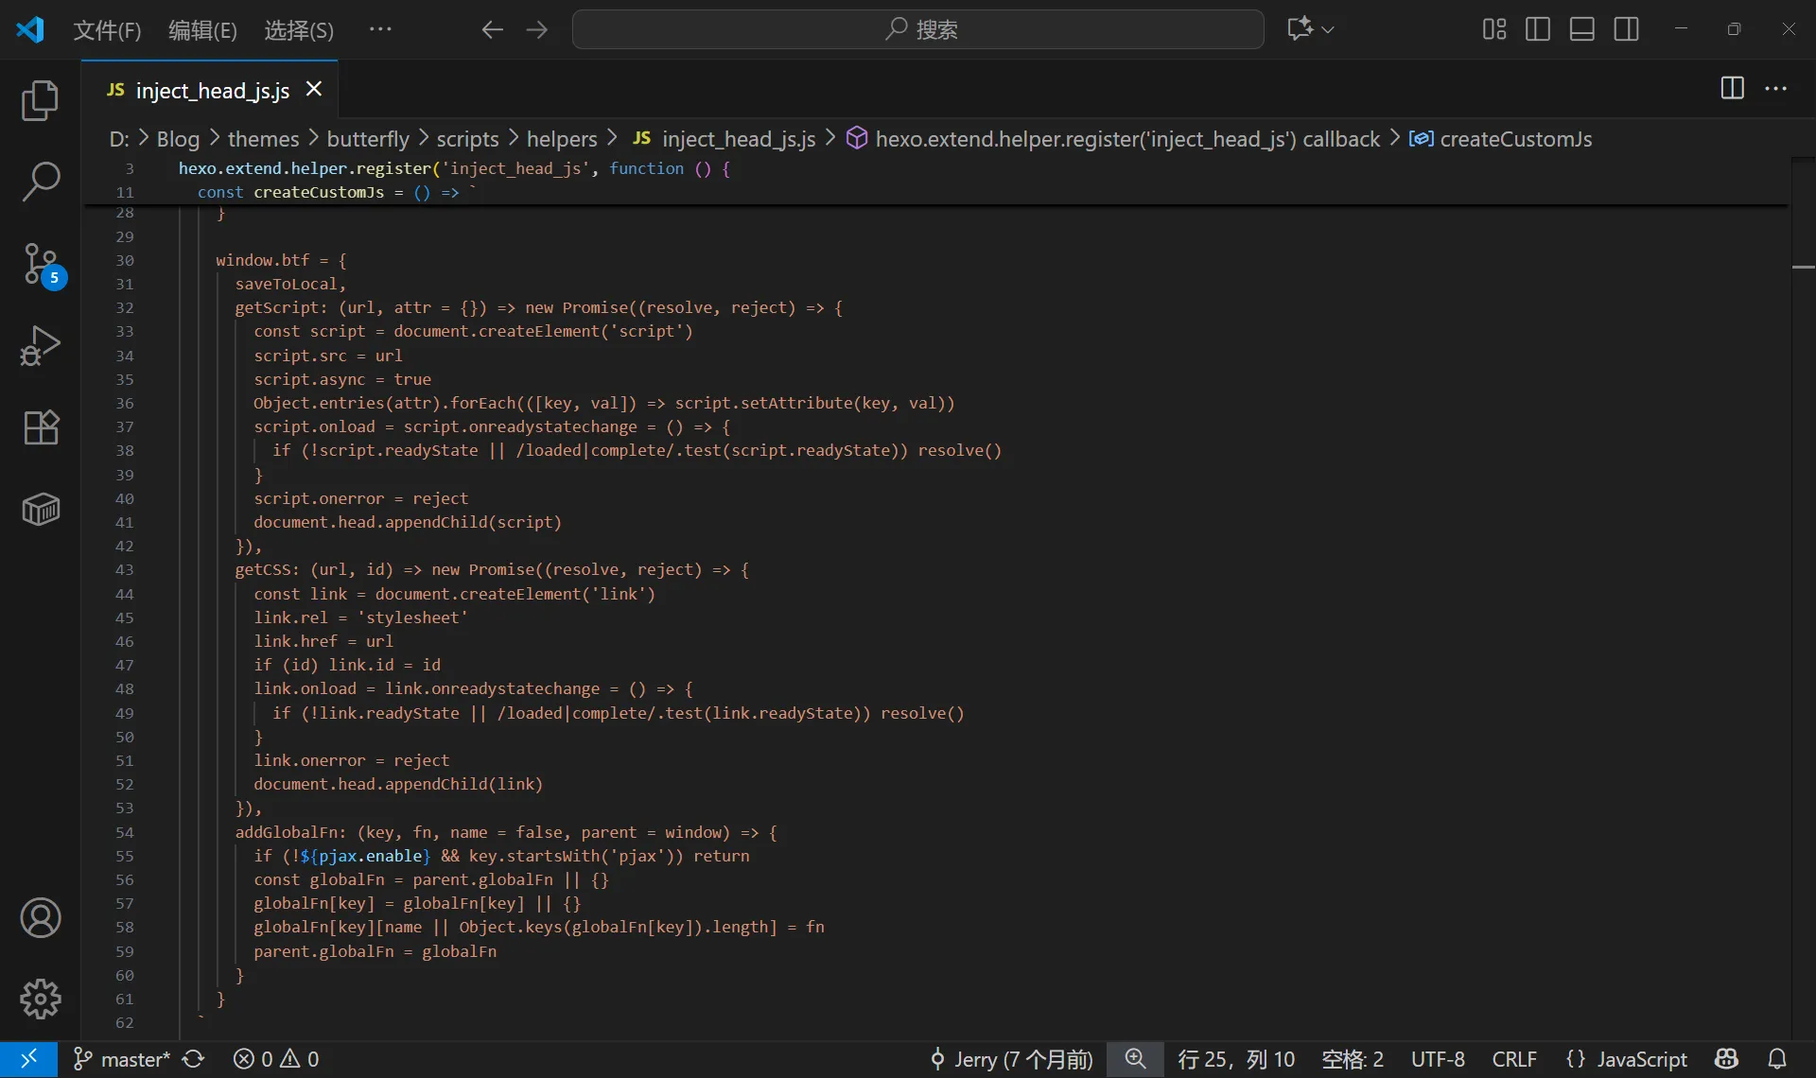Click the parent.globalFn = globalFn line

(x=375, y=951)
